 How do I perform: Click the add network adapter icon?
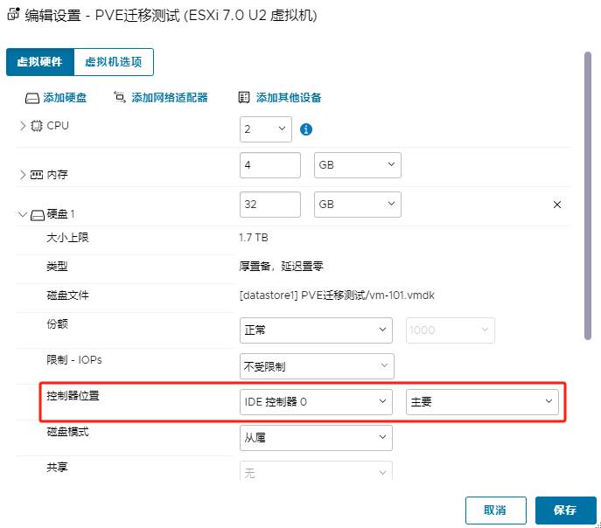click(x=120, y=98)
